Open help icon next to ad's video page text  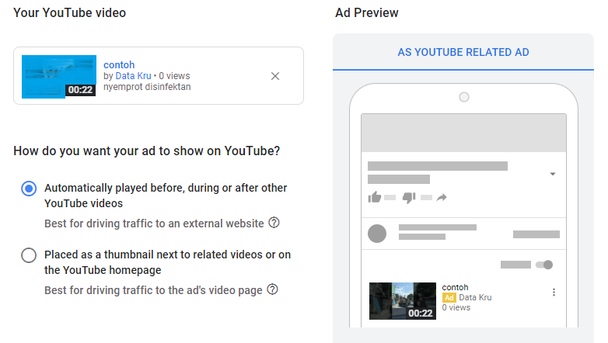click(x=273, y=289)
